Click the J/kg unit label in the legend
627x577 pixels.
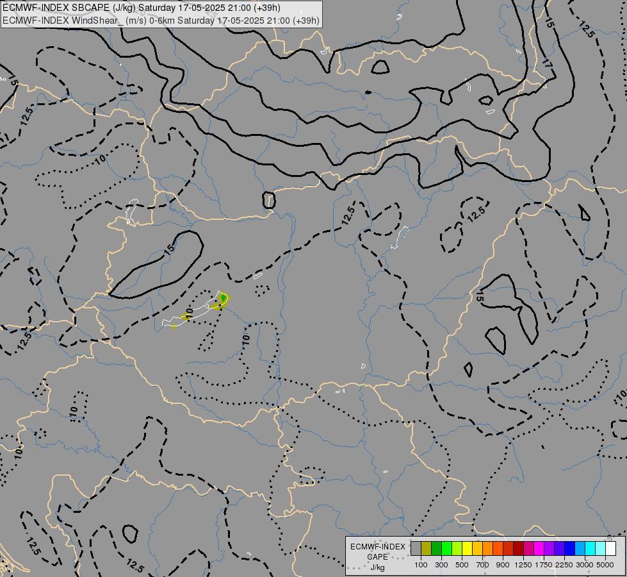click(x=377, y=567)
